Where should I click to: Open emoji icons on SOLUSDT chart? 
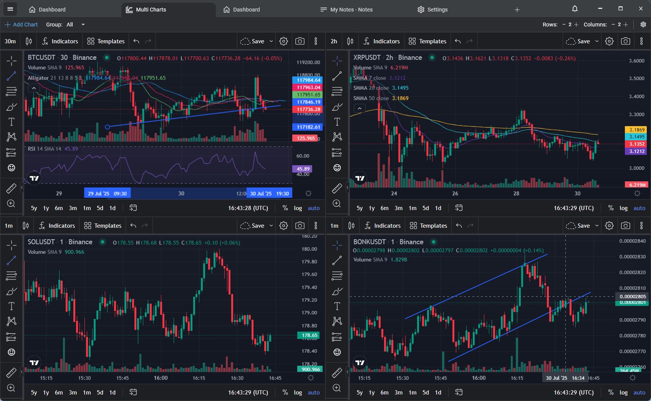(12, 352)
